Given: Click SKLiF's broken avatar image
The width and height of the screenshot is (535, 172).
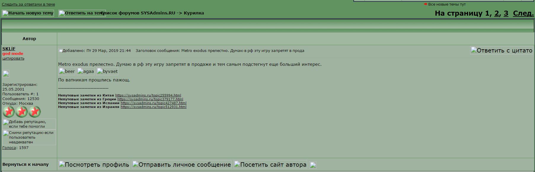Looking at the screenshot, I should [6, 73].
